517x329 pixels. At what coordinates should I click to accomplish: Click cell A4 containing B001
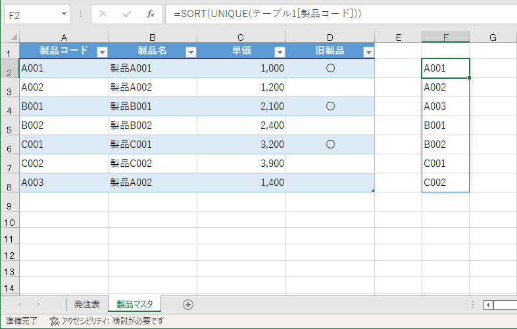tap(64, 106)
